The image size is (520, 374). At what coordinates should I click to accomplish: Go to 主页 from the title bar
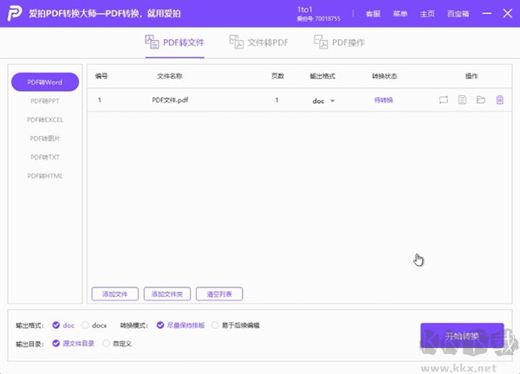click(427, 14)
